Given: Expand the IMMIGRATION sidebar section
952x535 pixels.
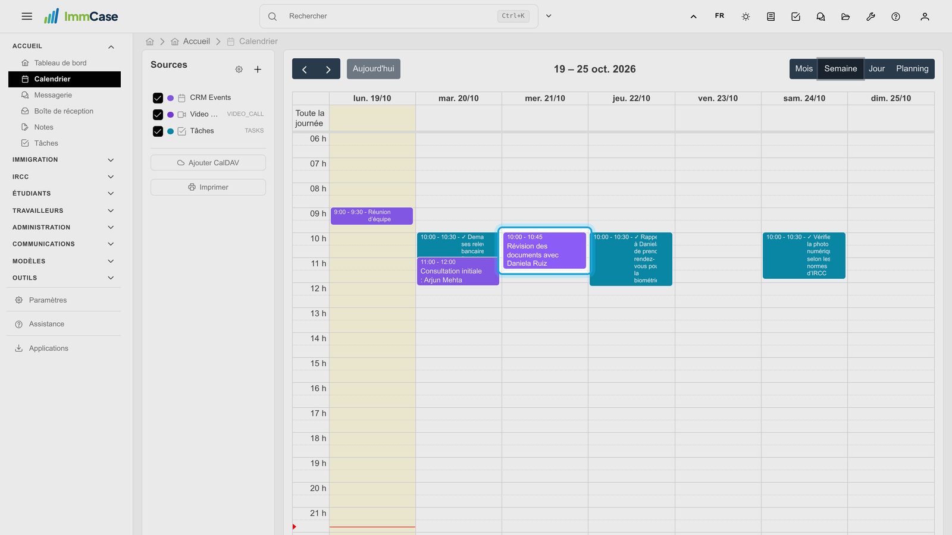Looking at the screenshot, I should coord(111,160).
